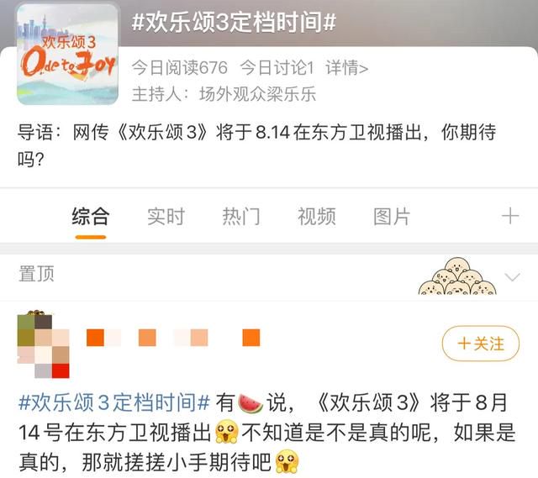Screen dimensions: 538x478
Task: Tap the watermelon emoji in post
Action: point(251,403)
